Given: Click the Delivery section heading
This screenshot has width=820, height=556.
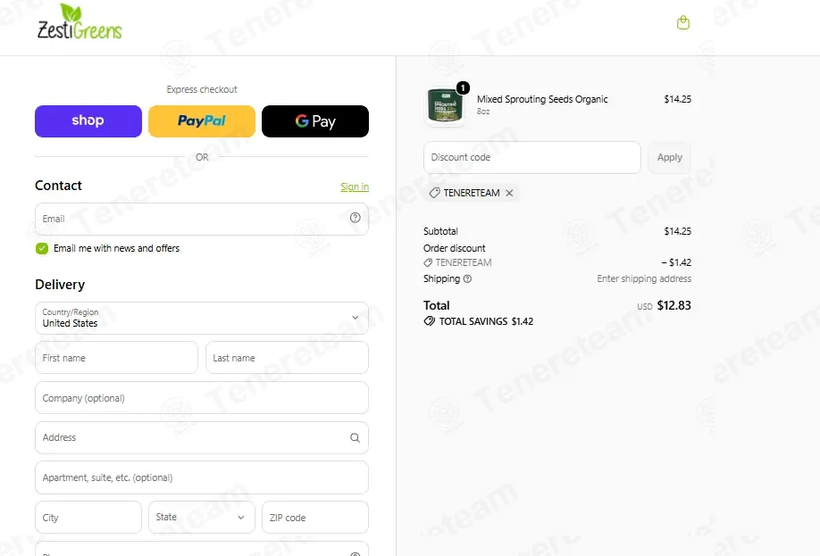Looking at the screenshot, I should (x=60, y=285).
